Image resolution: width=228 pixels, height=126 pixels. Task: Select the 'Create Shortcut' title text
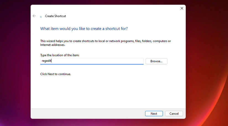[x=55, y=16]
